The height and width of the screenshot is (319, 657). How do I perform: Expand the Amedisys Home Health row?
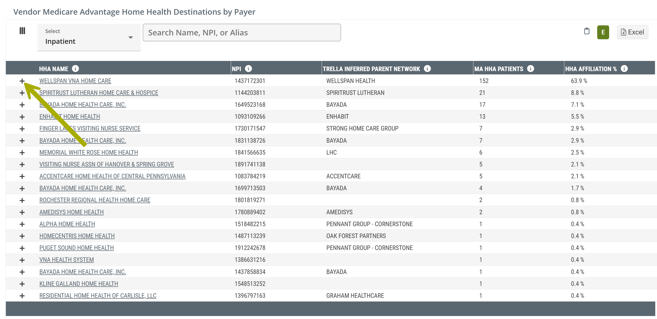click(22, 212)
